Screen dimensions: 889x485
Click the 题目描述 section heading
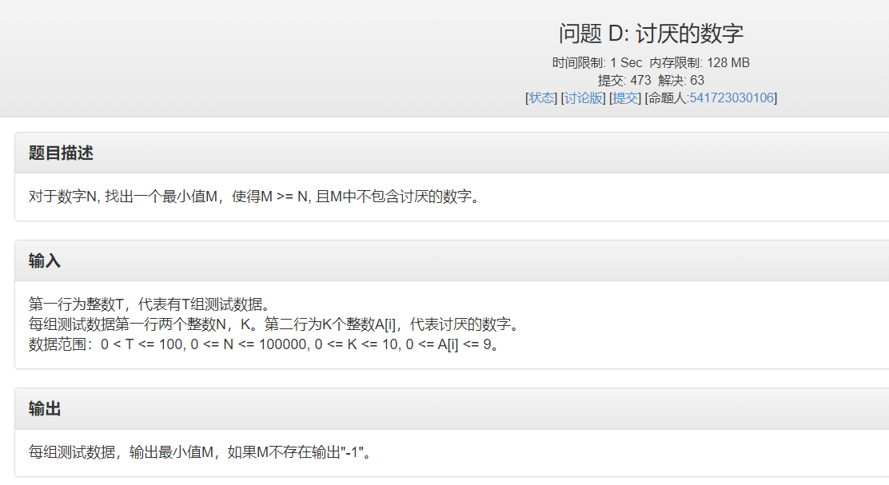(x=61, y=153)
